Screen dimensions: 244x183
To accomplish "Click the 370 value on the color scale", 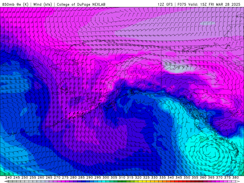I will [219, 178].
